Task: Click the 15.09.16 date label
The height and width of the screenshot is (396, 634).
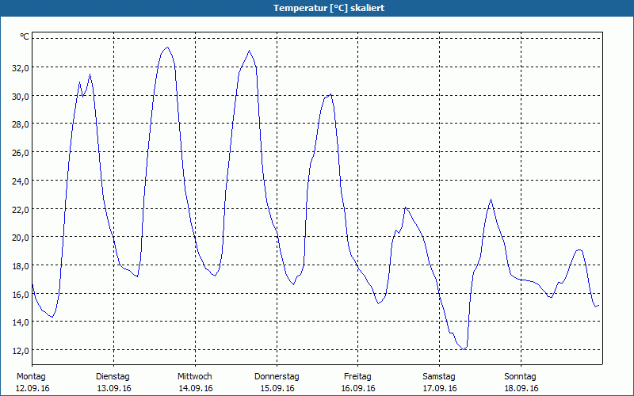Action: [277, 388]
